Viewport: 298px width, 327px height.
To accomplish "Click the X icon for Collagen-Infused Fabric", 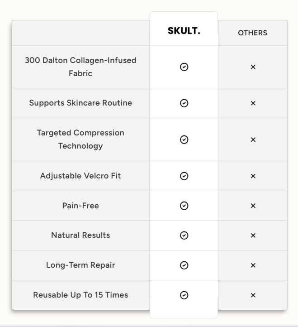I will coord(253,67).
